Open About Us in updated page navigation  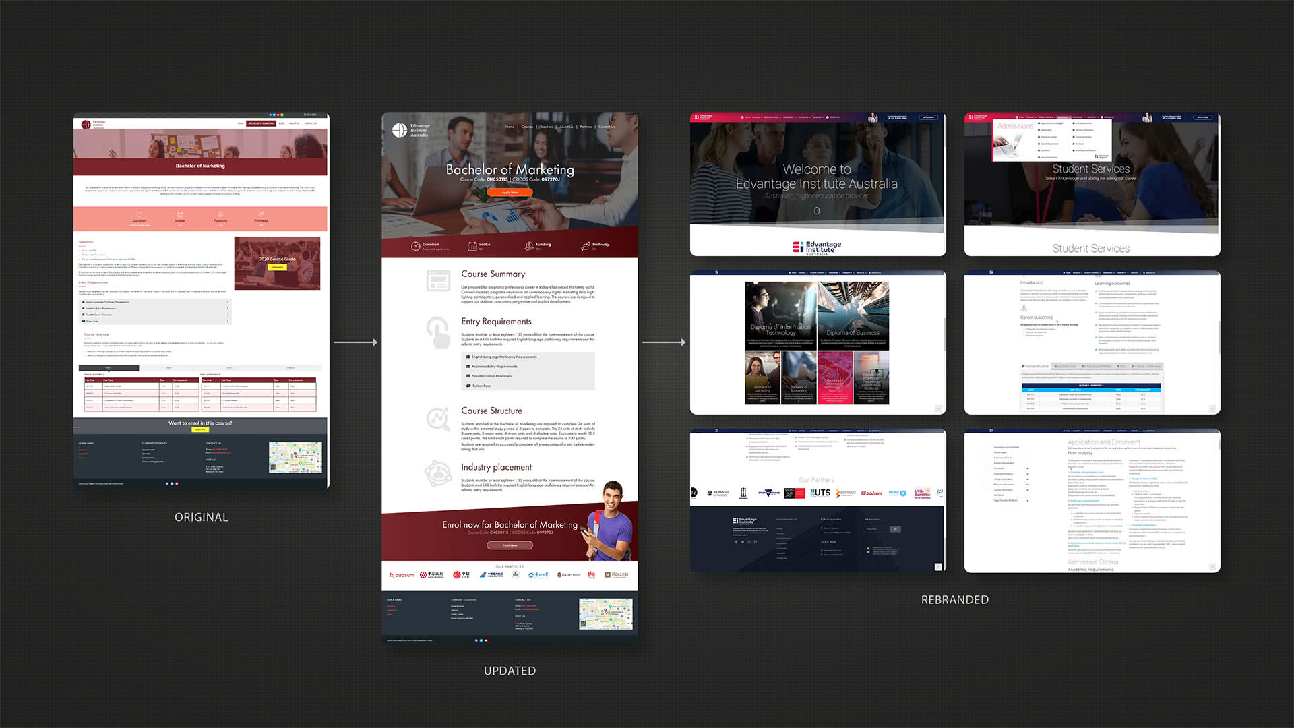pos(566,127)
